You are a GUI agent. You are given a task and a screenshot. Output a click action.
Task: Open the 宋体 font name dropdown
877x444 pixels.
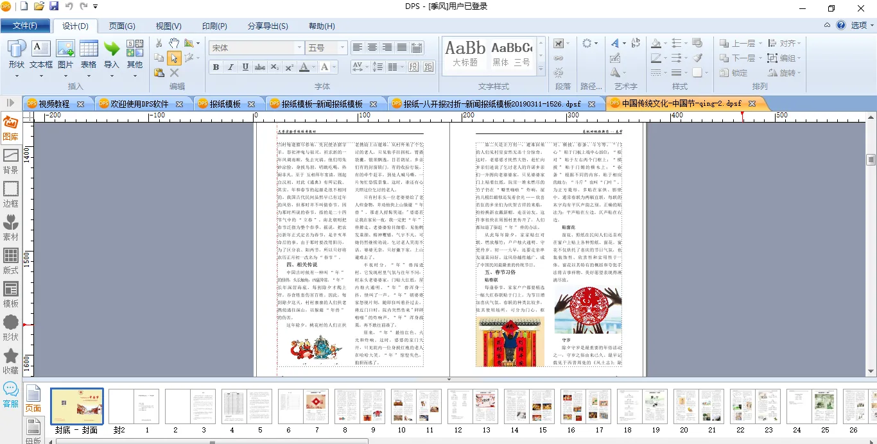click(x=299, y=48)
